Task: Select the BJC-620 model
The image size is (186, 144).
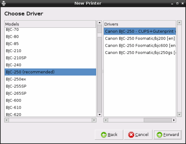Action: click(x=50, y=114)
